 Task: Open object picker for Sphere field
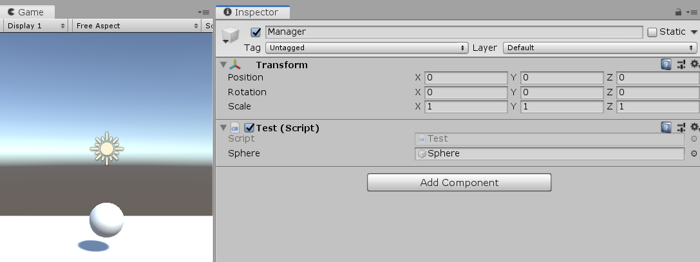pyautogui.click(x=694, y=154)
